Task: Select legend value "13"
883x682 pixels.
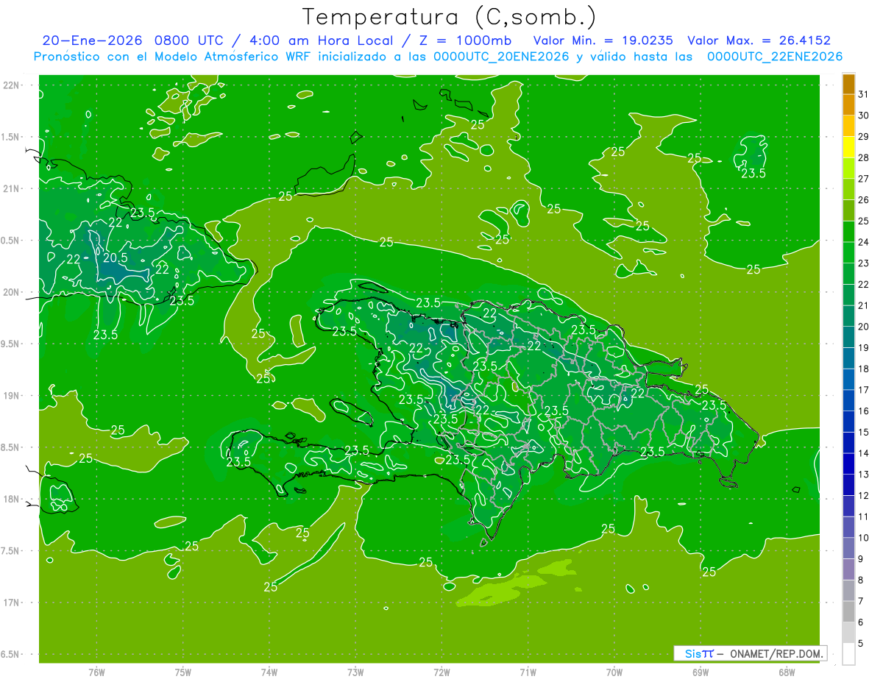Action: [863, 475]
